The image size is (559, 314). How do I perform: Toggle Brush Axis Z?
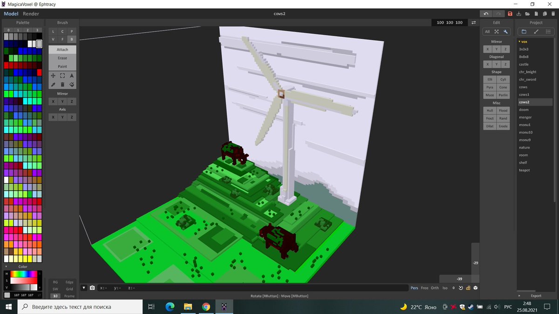pyautogui.click(x=72, y=117)
